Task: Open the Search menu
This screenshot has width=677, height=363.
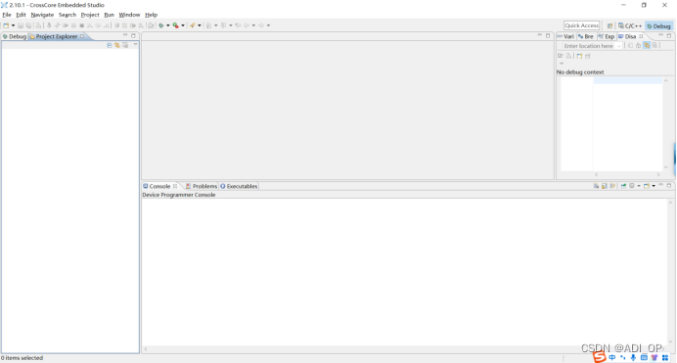Action: tap(68, 15)
